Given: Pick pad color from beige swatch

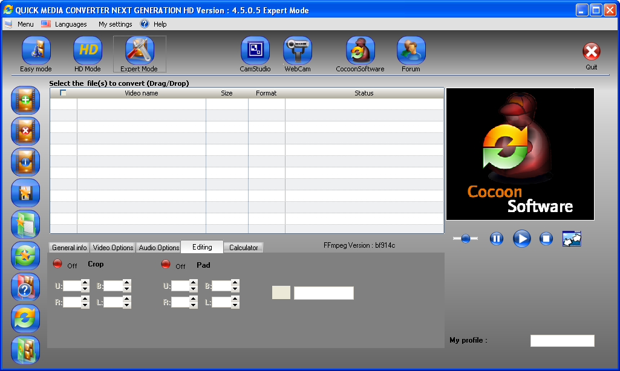Looking at the screenshot, I should [x=281, y=293].
